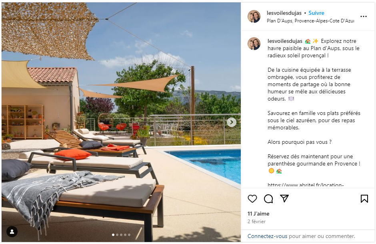
Task: Open comments with the speech bubble icon
Action: 268,199
